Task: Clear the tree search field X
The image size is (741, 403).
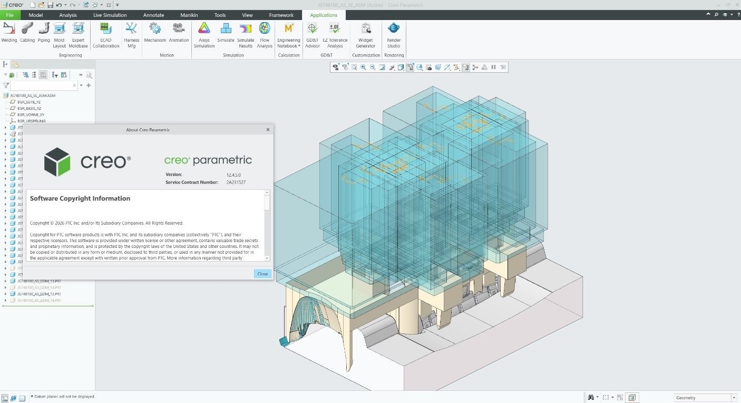Action: [74, 85]
